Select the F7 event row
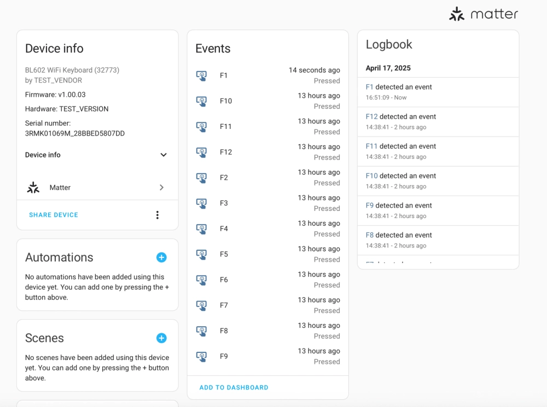This screenshot has height=407, width=547. pos(267,305)
